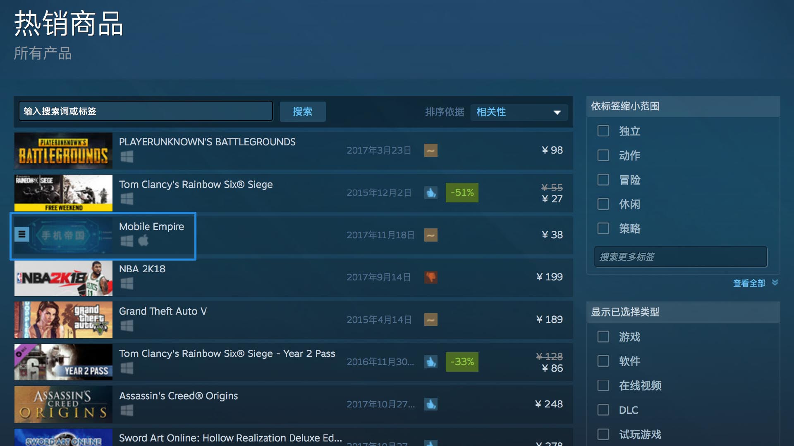The height and width of the screenshot is (446, 794).
Task: Click the 搜索更多标签 tag search field
Action: tap(681, 257)
